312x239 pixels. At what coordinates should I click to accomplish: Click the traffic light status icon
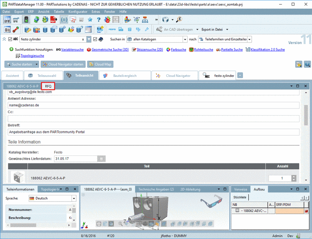pyautogui.click(x=26, y=20)
